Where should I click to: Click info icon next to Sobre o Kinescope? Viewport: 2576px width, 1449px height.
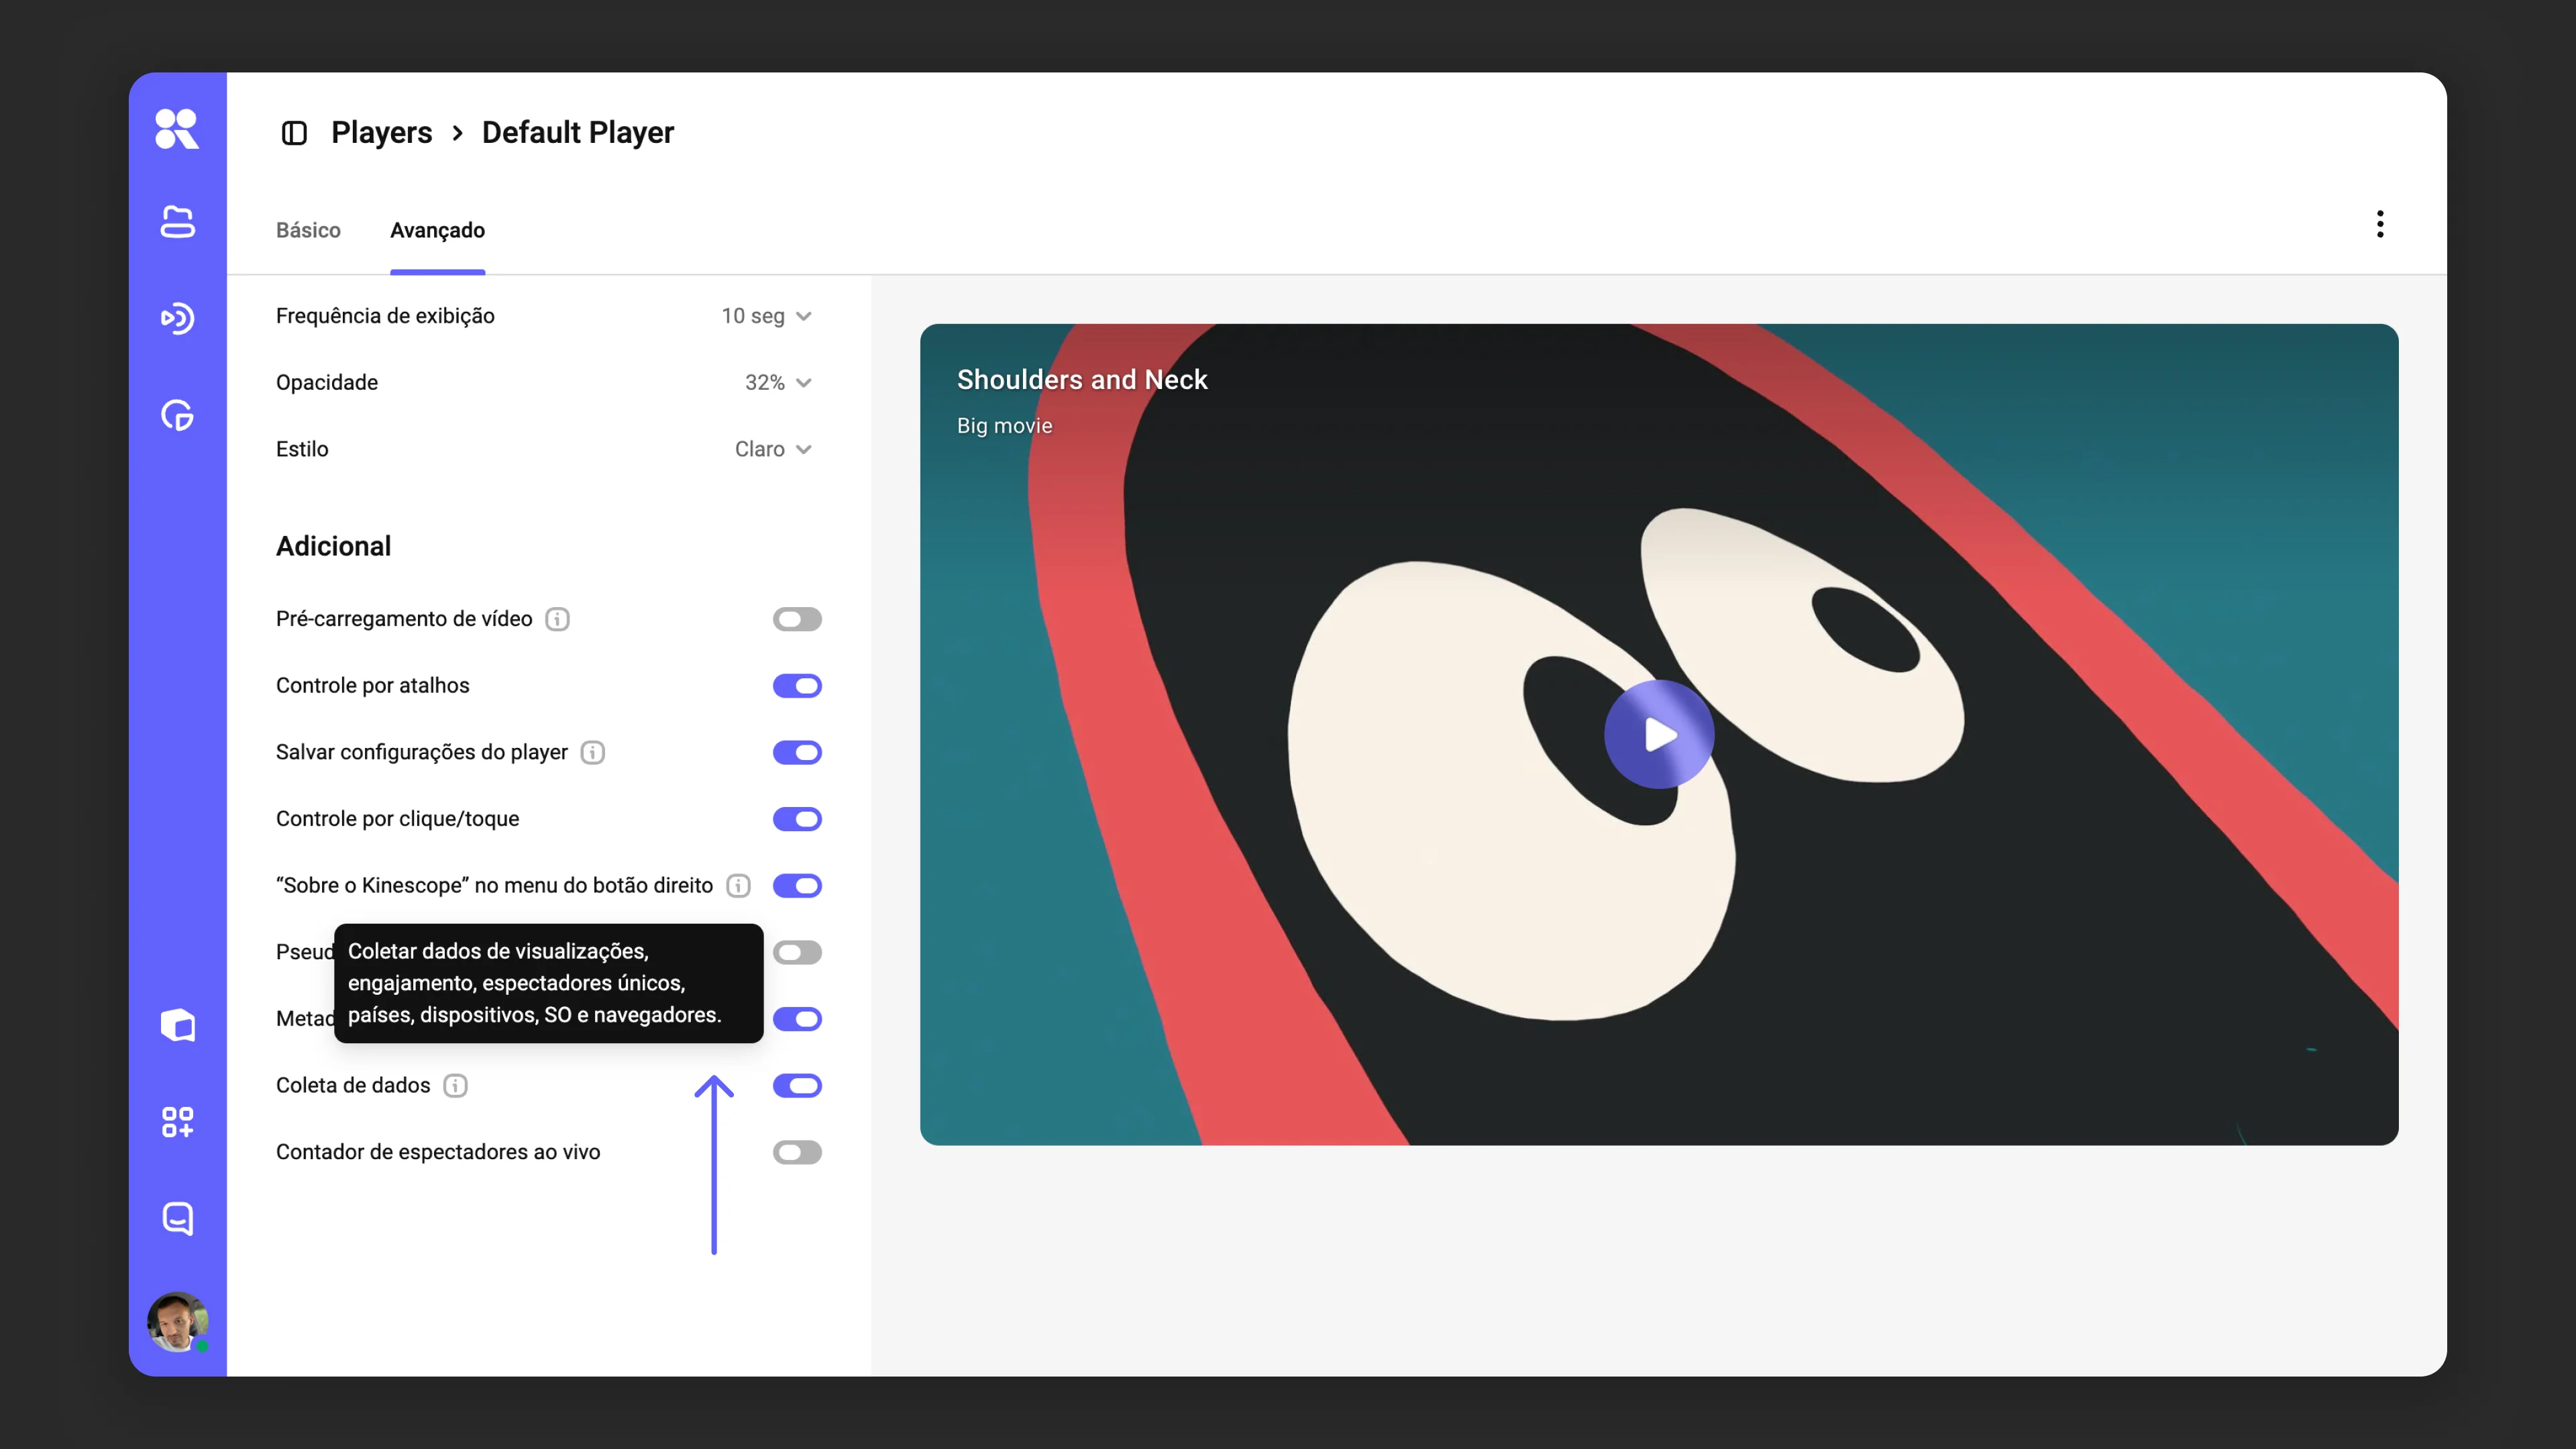click(x=738, y=886)
